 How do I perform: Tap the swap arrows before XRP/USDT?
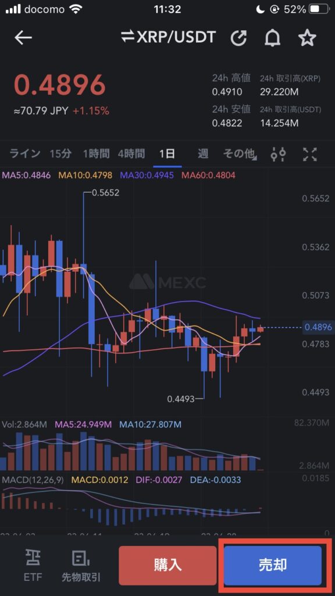point(127,38)
